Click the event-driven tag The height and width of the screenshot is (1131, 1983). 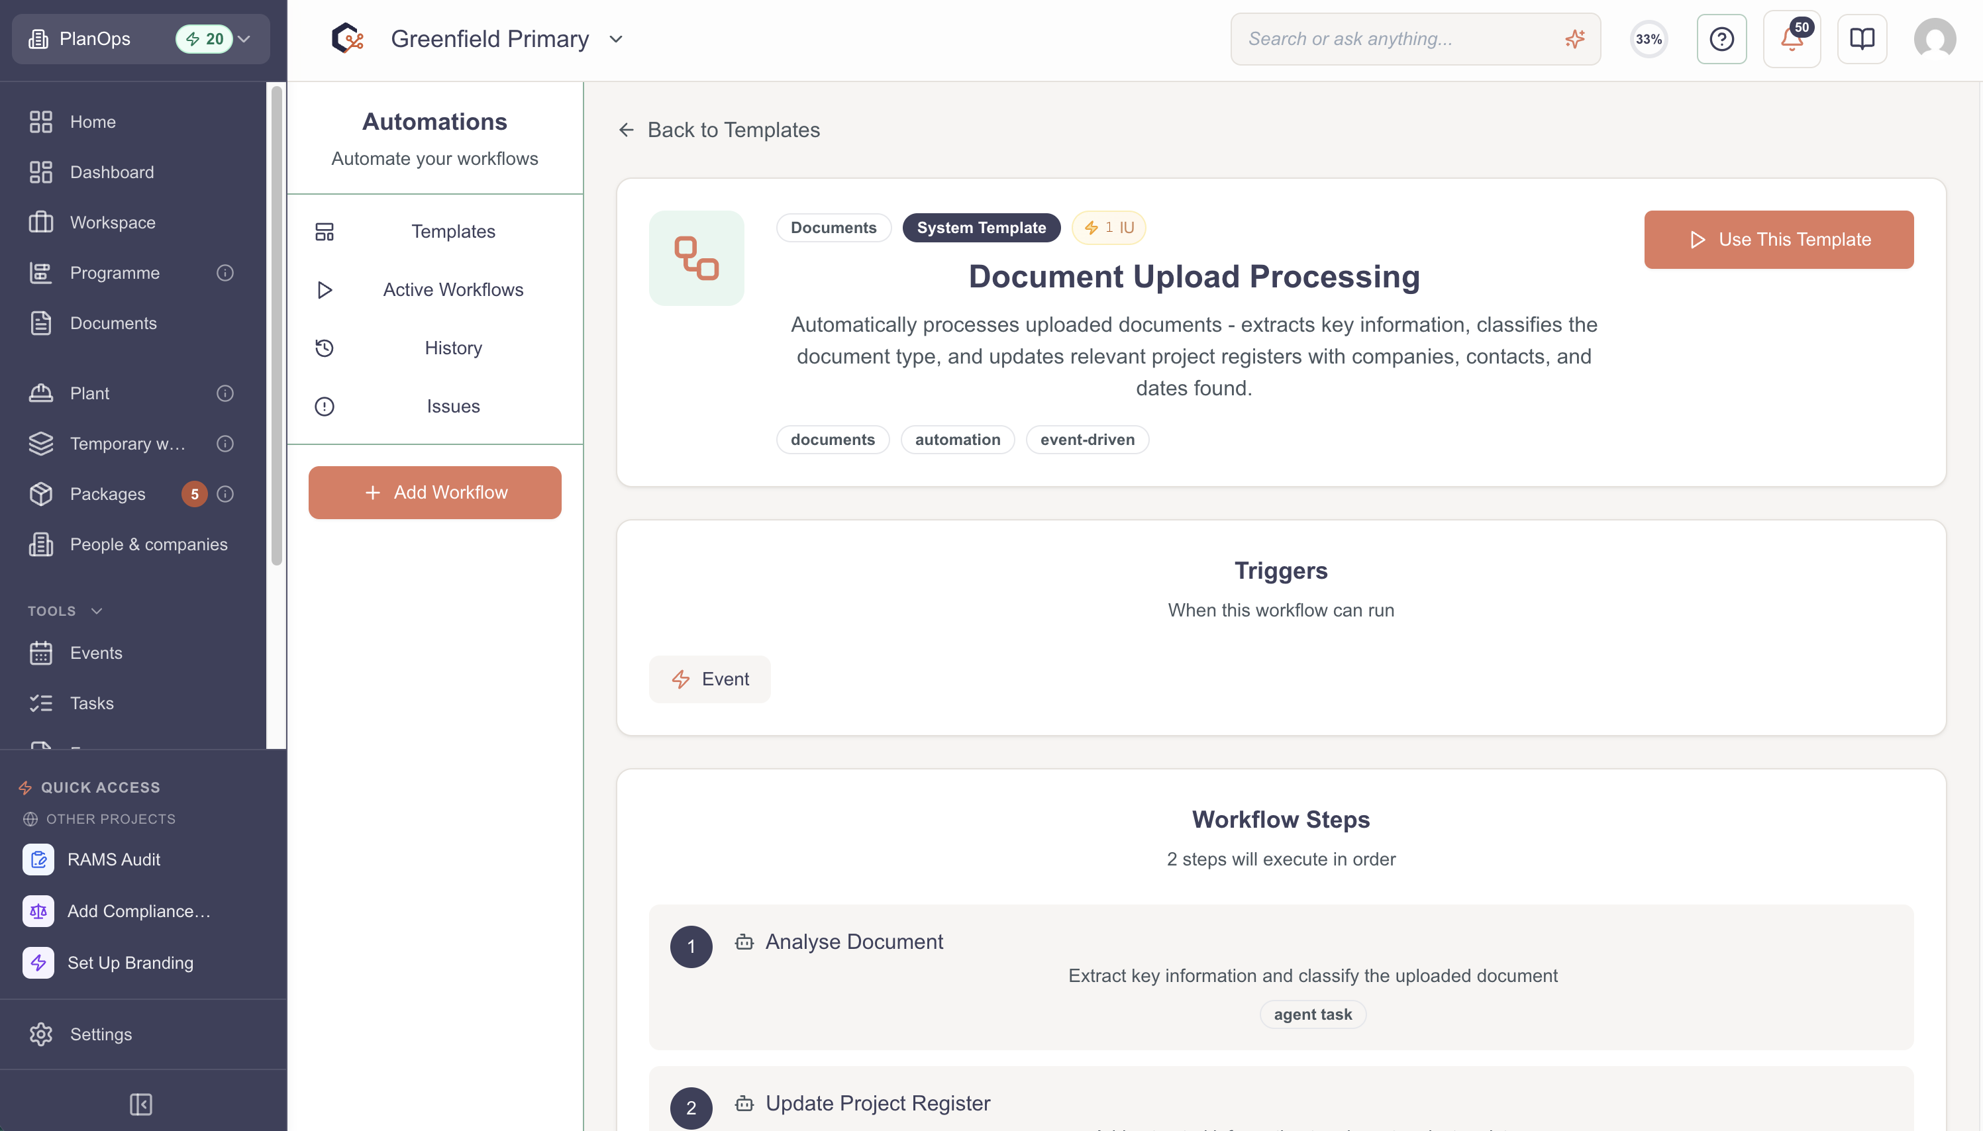(1087, 440)
